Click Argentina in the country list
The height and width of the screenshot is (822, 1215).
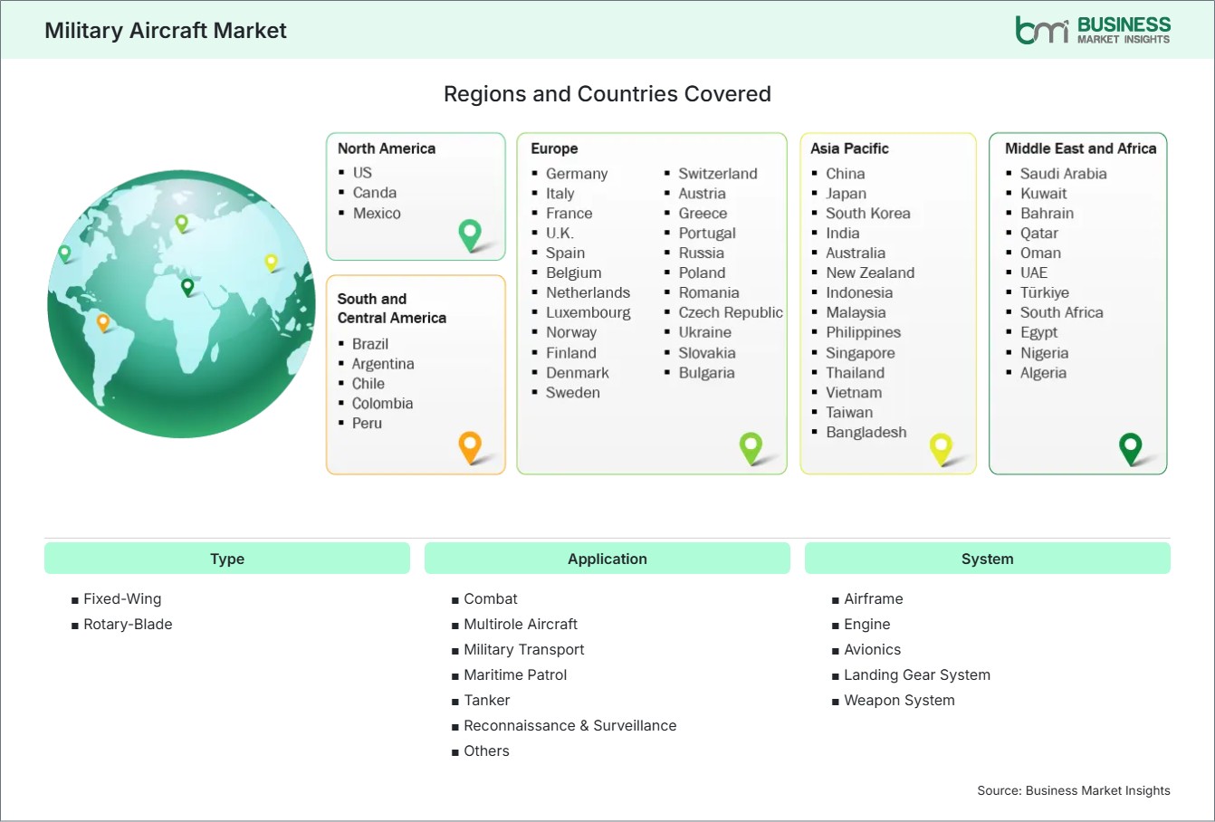(x=383, y=364)
